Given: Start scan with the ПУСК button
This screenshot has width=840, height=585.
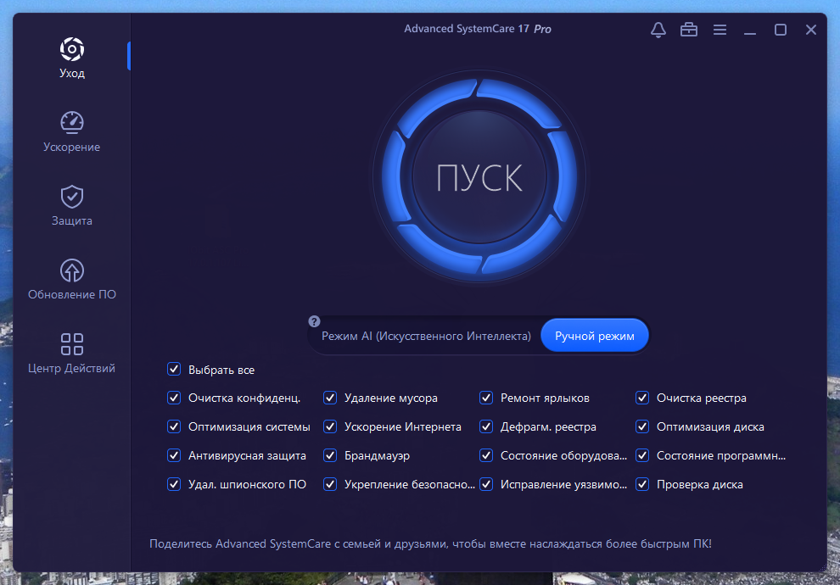Looking at the screenshot, I should 479,177.
